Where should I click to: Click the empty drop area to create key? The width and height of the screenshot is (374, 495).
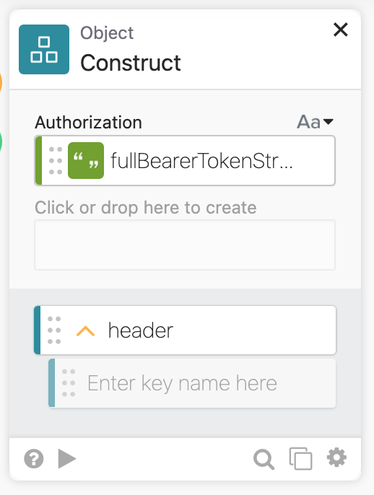(185, 245)
